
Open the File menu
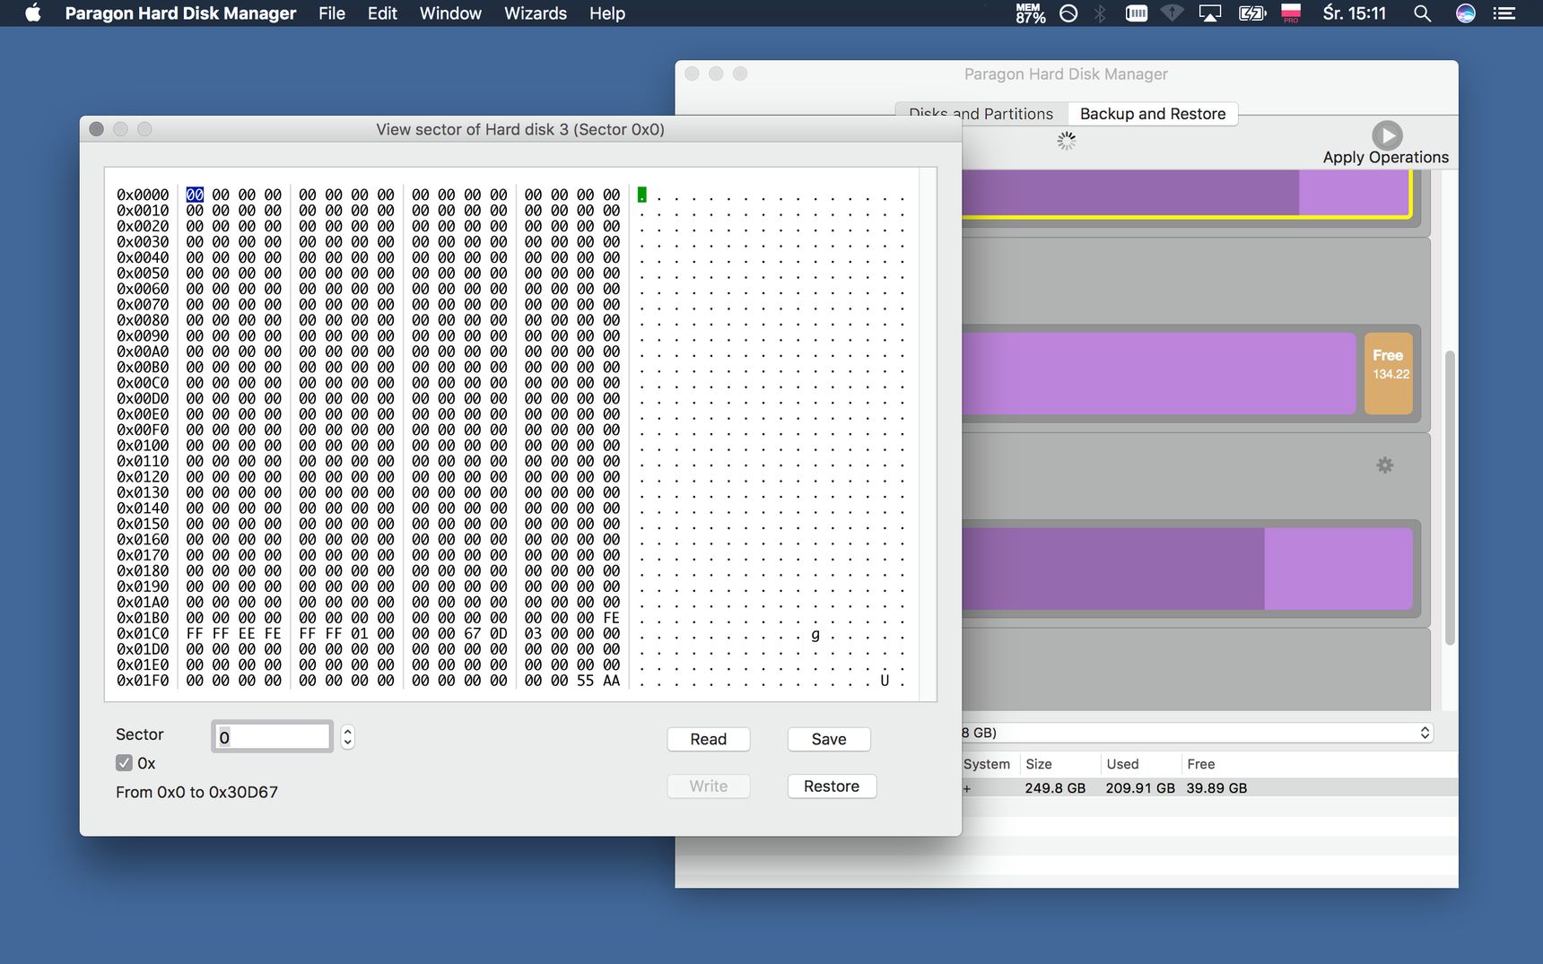[x=332, y=13]
